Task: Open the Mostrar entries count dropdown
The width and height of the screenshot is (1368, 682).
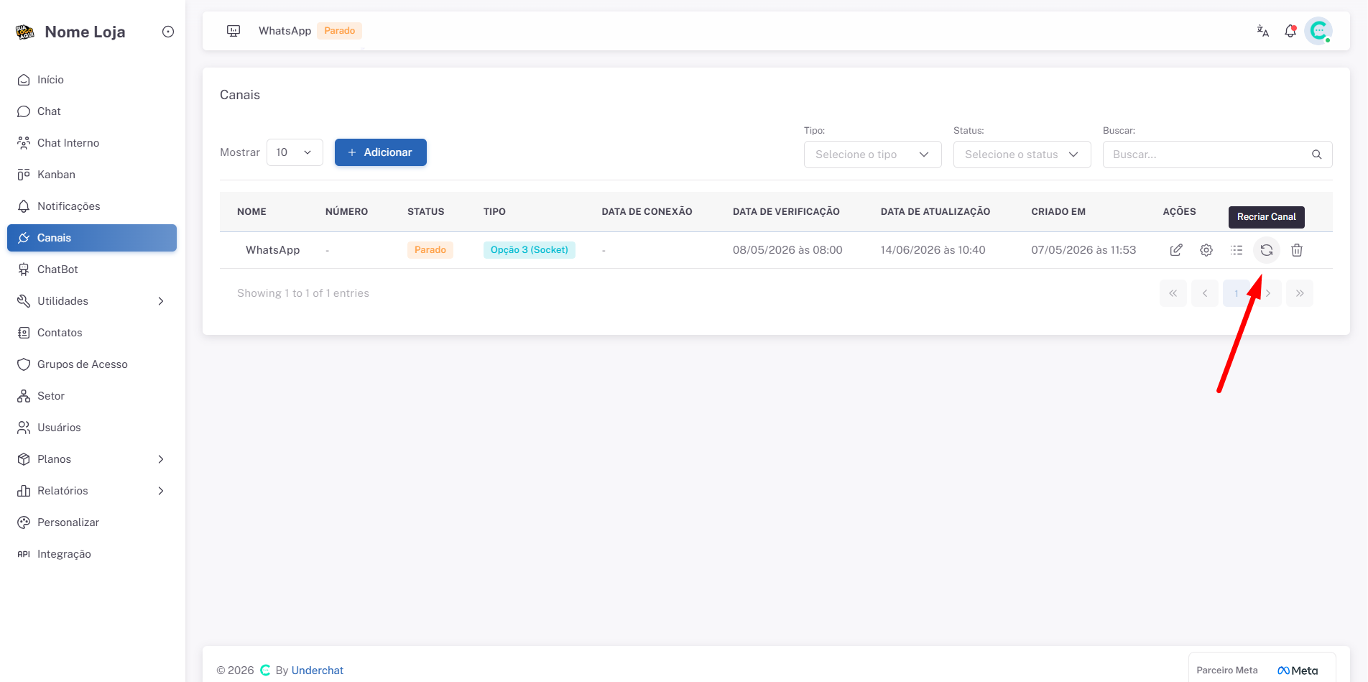Action: tap(295, 152)
